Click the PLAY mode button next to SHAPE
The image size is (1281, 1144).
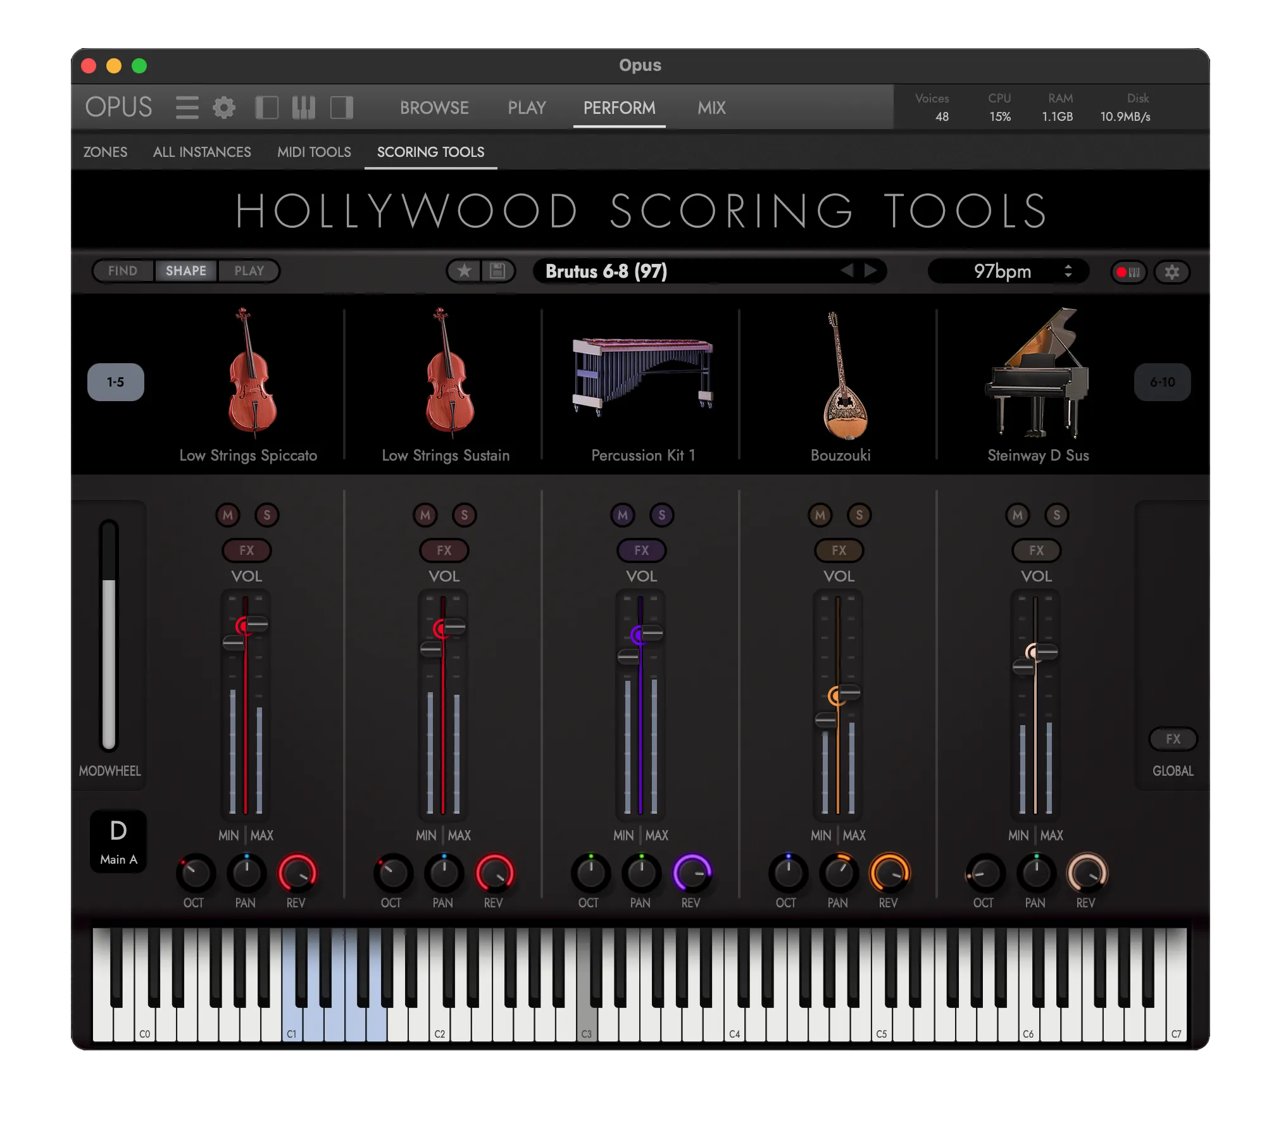point(249,271)
